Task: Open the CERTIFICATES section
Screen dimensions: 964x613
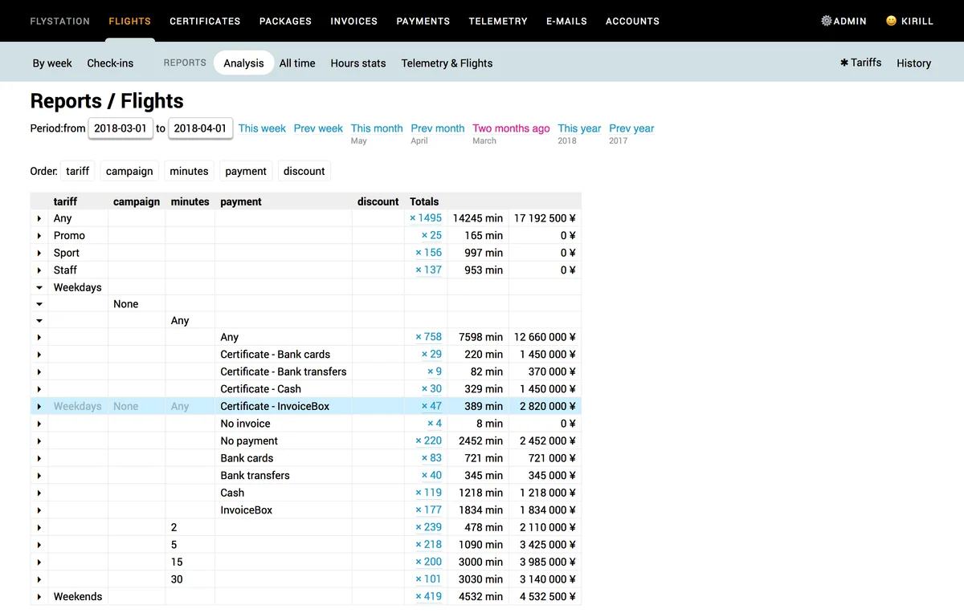Action: [x=205, y=21]
